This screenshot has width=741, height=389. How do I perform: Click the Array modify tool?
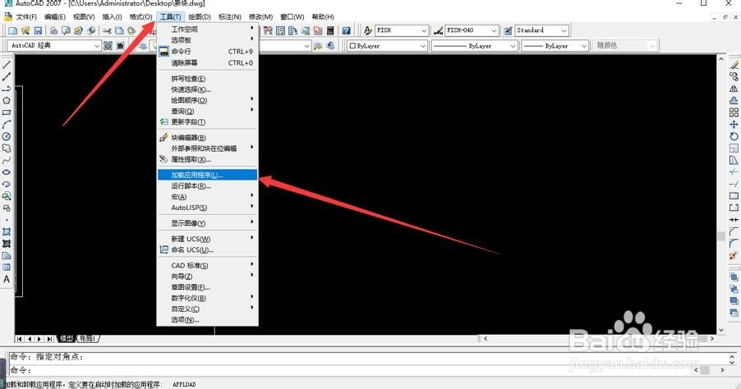click(734, 112)
